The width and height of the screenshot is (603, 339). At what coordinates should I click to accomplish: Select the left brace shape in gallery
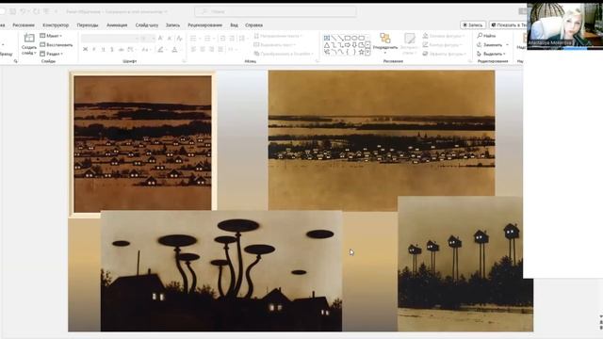point(348,52)
